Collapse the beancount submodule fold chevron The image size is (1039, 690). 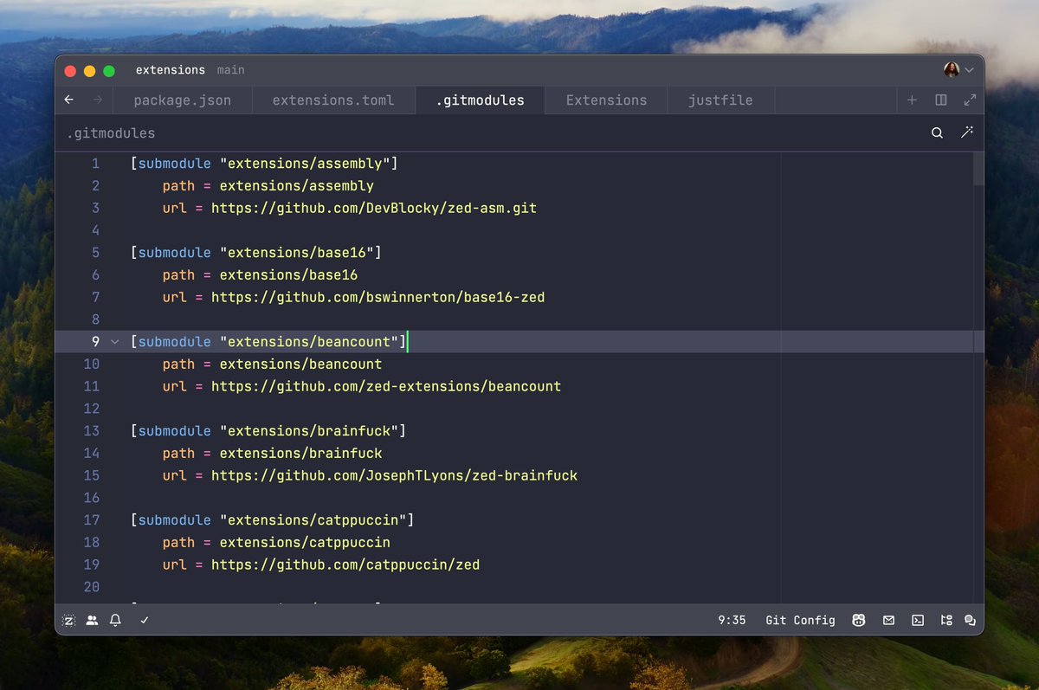(115, 341)
